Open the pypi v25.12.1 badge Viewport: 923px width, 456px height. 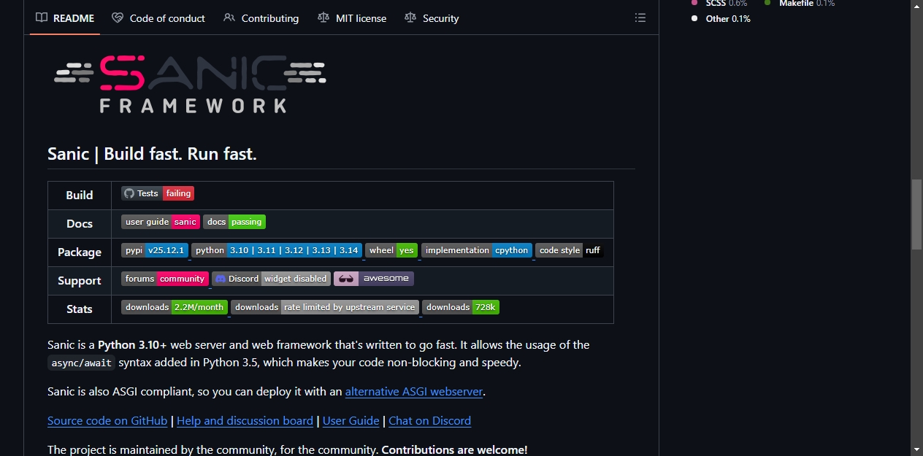pos(155,250)
